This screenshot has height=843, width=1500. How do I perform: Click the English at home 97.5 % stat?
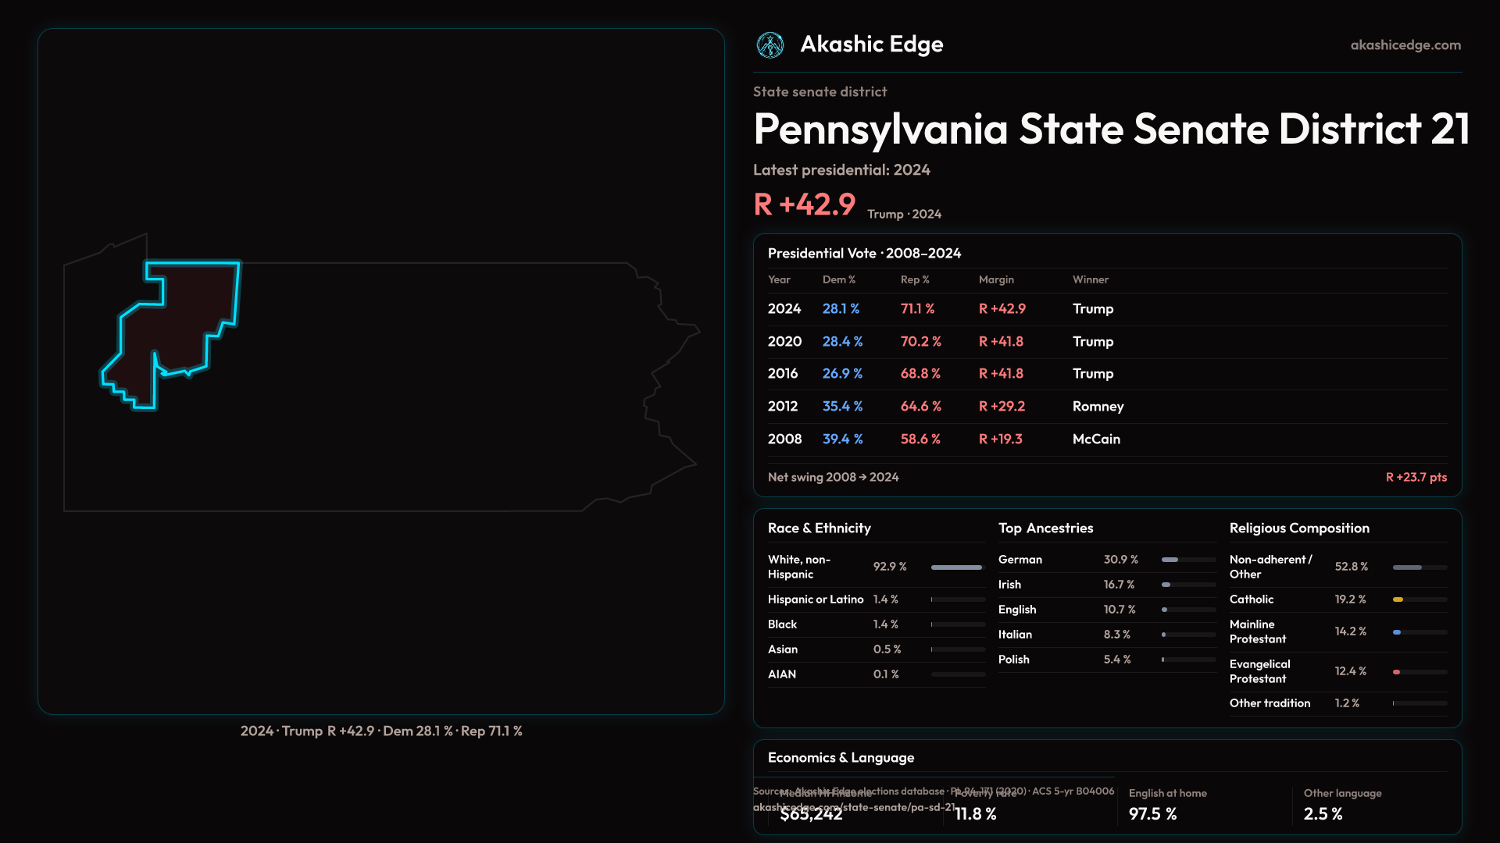tap(1152, 814)
